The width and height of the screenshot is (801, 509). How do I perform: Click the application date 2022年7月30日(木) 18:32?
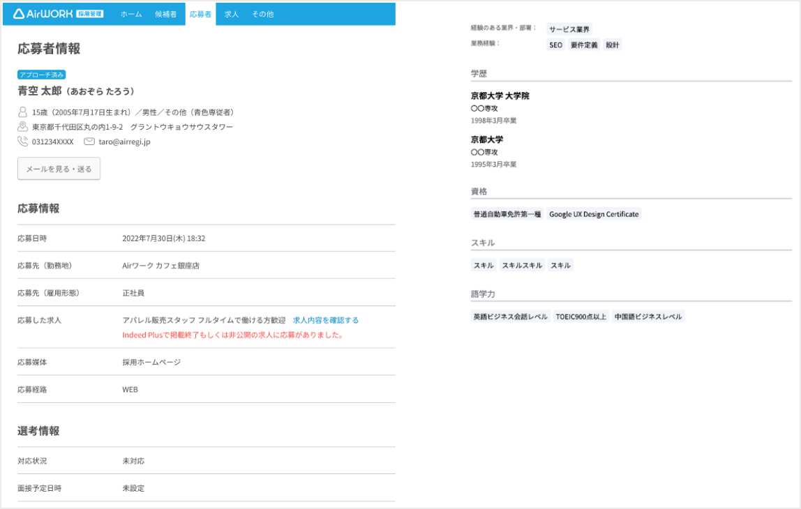163,238
